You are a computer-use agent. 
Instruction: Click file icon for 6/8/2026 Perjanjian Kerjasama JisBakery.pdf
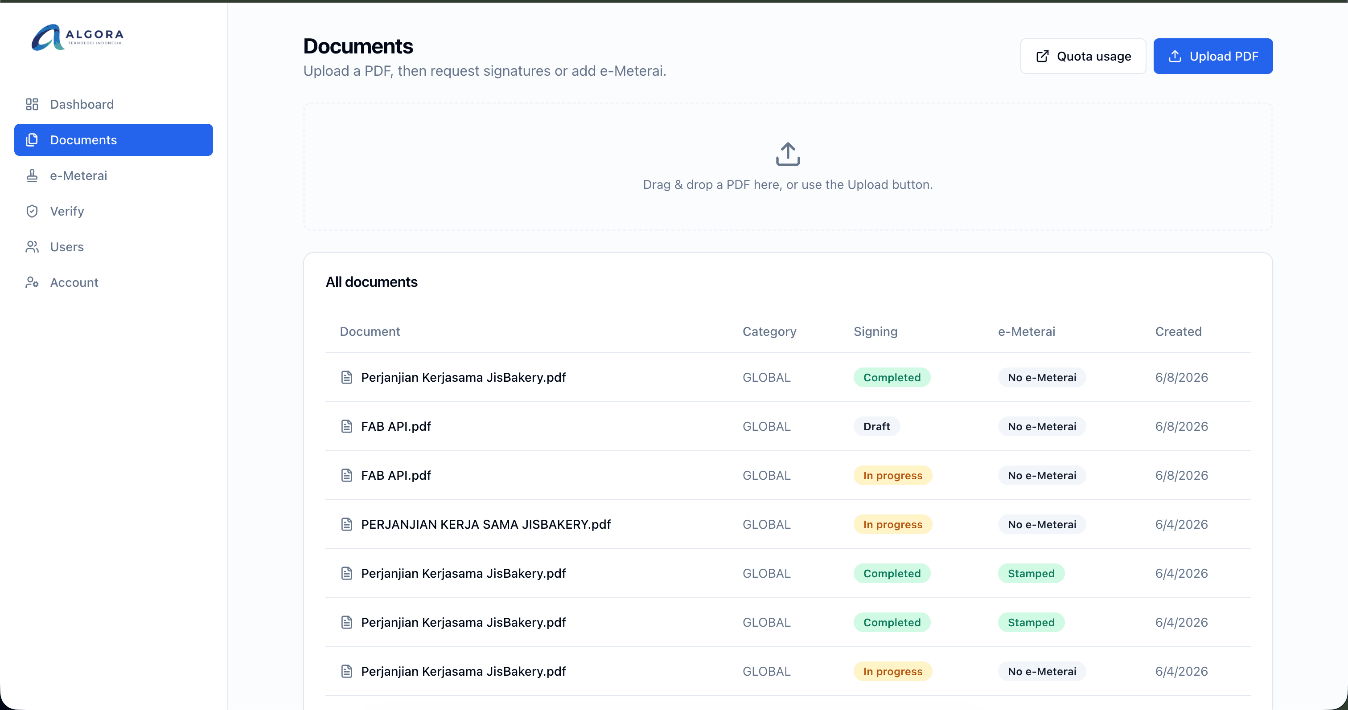[x=346, y=377]
